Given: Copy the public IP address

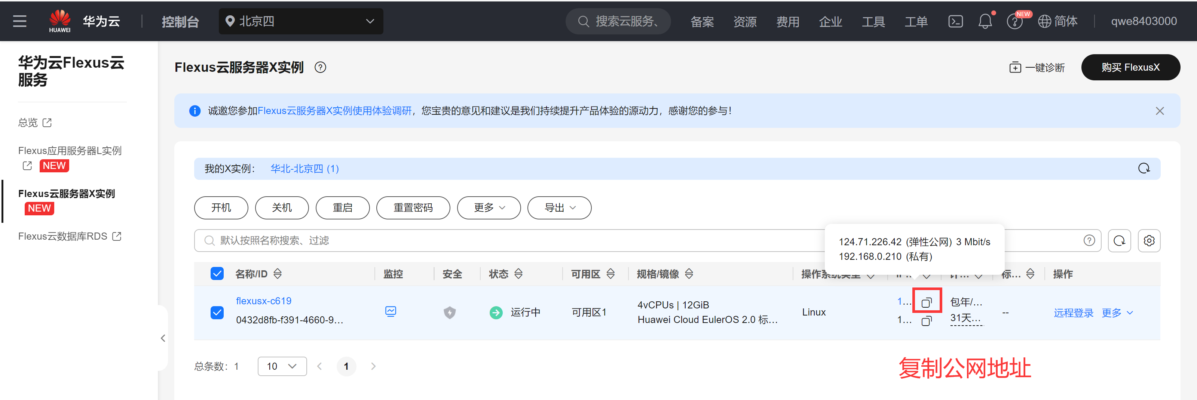Looking at the screenshot, I should point(927,302).
